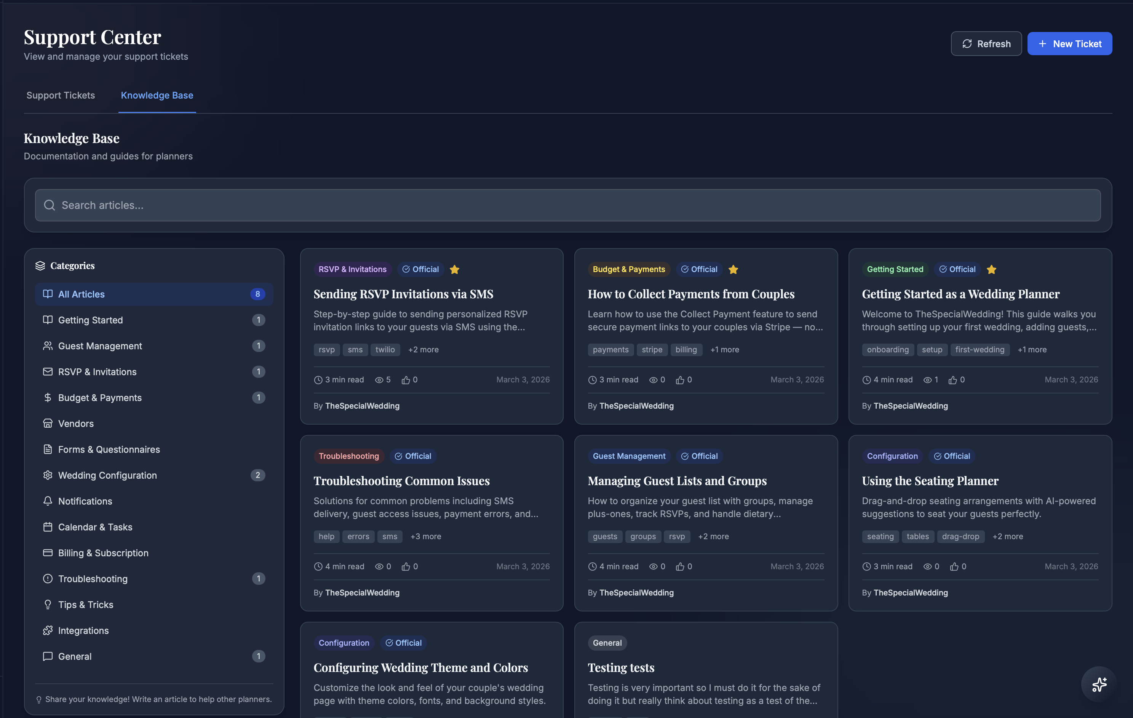Unstar the Getting Started as a Wedding Planner article
The width and height of the screenshot is (1133, 718).
click(992, 269)
